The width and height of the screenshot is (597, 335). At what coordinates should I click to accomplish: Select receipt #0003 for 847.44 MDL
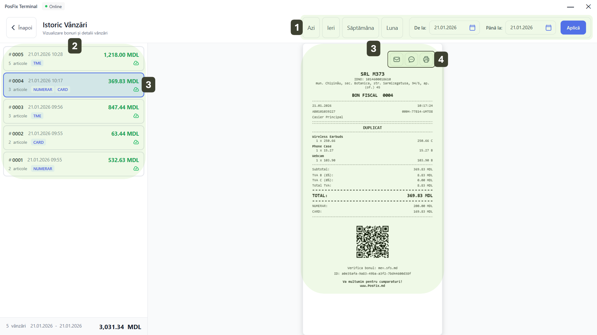[x=73, y=111]
